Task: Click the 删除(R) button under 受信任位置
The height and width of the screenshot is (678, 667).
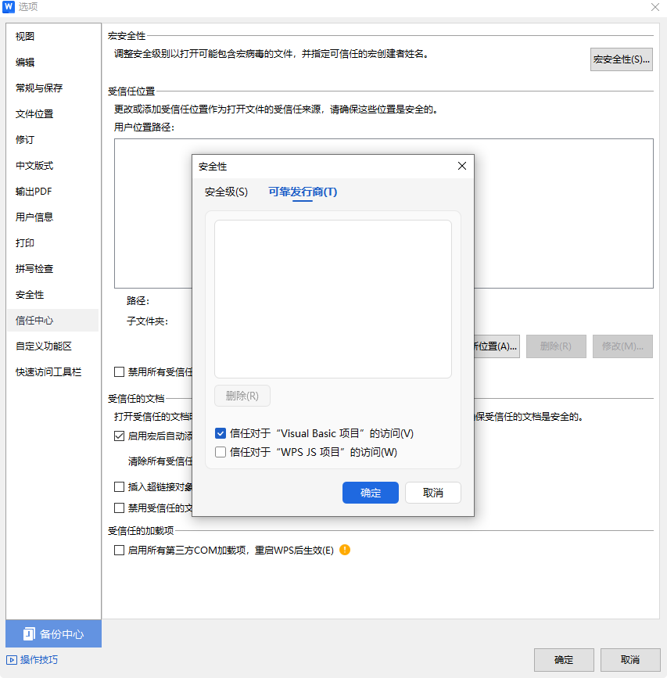Action: tap(556, 346)
